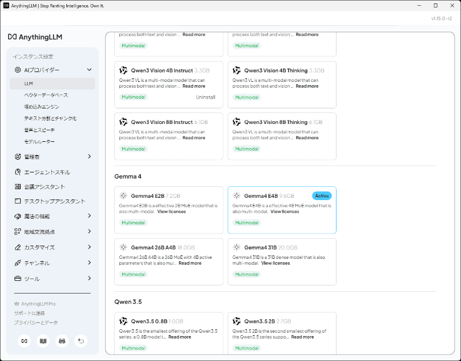Image resolution: width=461 pixels, height=361 pixels.
Task: View licenses for Gemma4 31B
Action: [x=275, y=263]
